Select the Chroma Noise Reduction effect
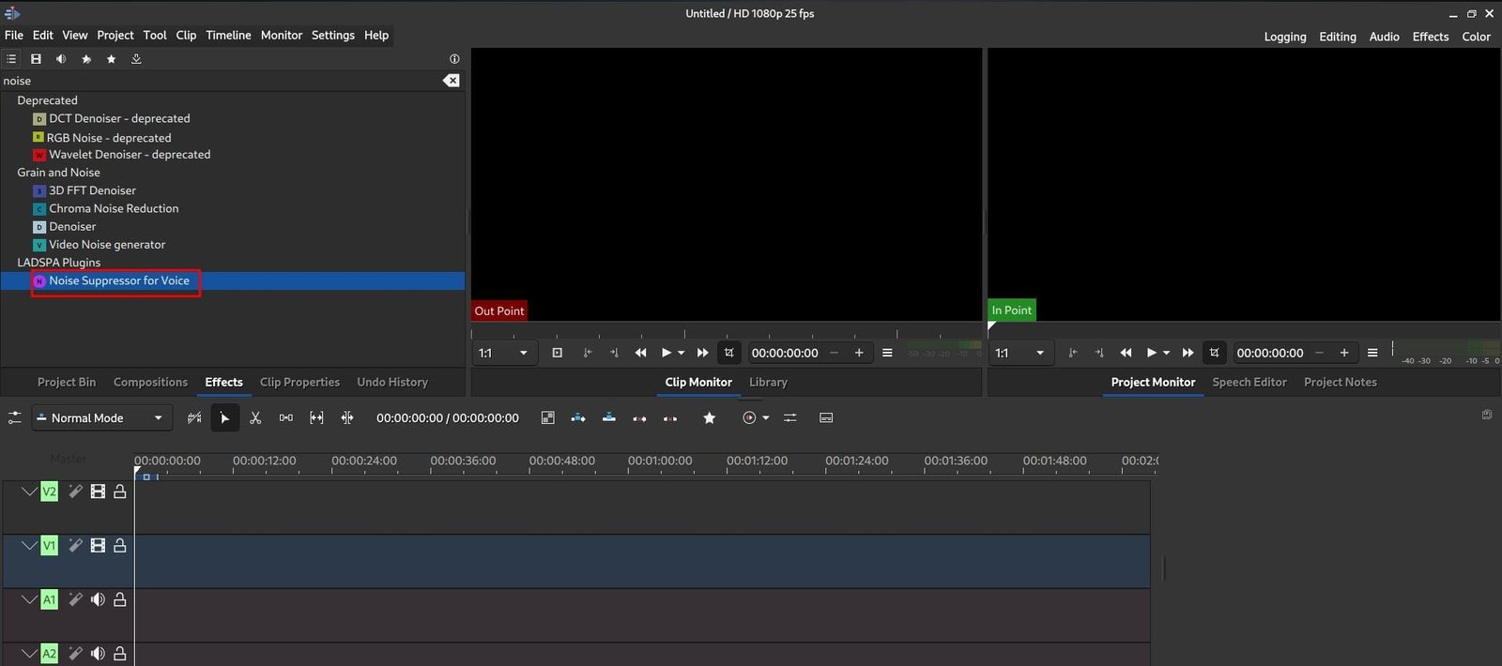 point(114,208)
